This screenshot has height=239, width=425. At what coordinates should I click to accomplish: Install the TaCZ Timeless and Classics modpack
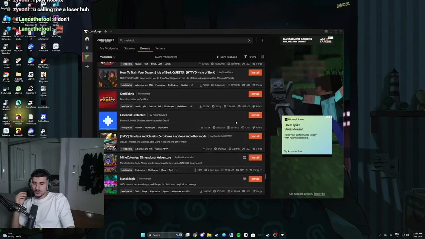255,136
